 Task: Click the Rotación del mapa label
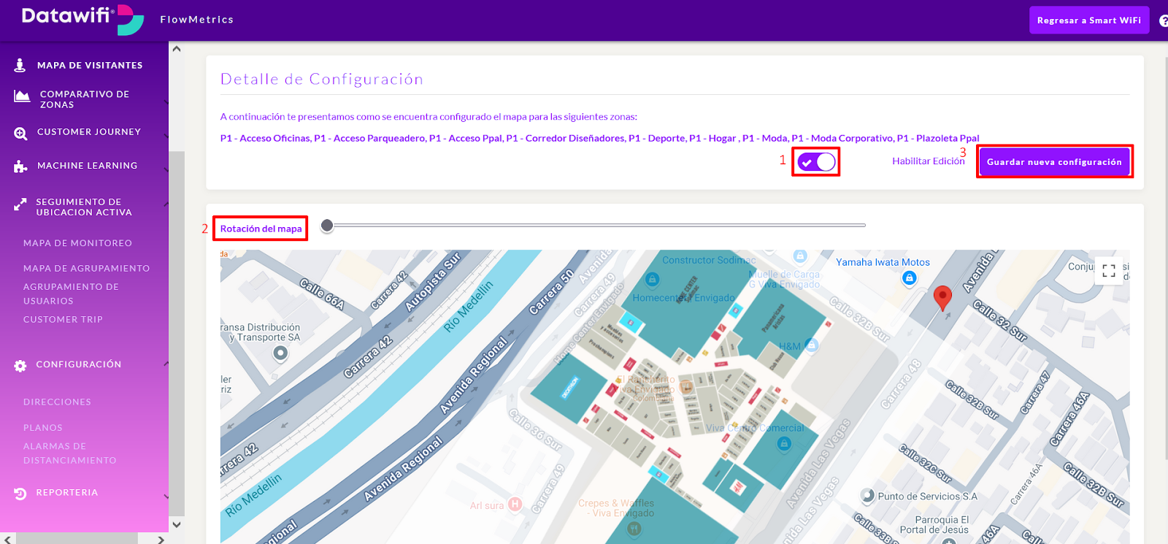(x=261, y=229)
